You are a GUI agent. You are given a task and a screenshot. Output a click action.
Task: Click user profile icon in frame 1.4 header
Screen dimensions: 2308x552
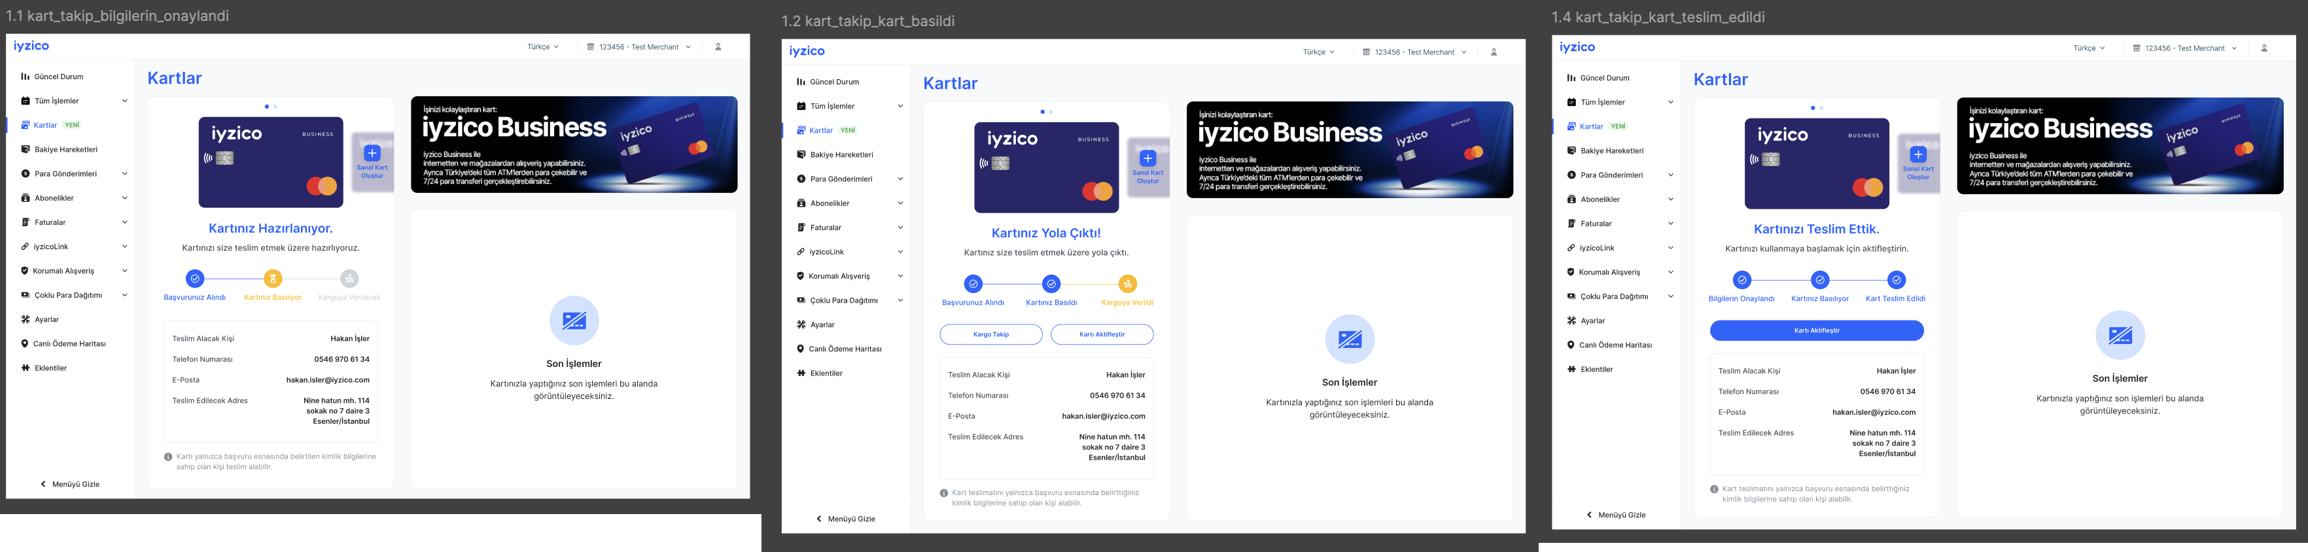(2264, 48)
